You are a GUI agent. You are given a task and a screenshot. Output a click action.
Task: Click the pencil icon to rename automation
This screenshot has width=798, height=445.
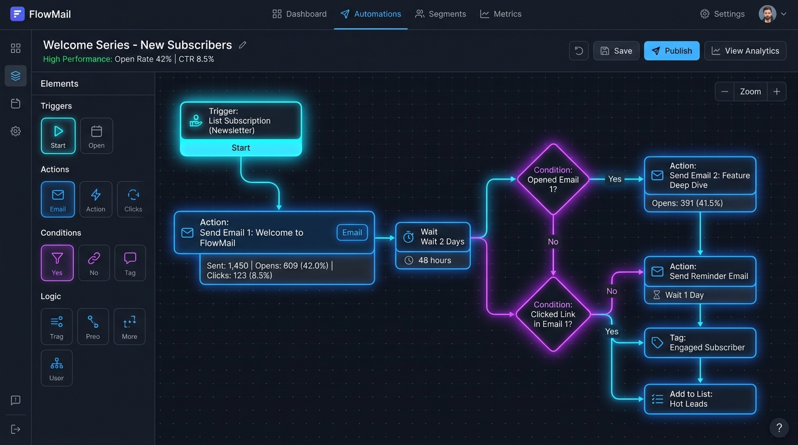click(242, 45)
